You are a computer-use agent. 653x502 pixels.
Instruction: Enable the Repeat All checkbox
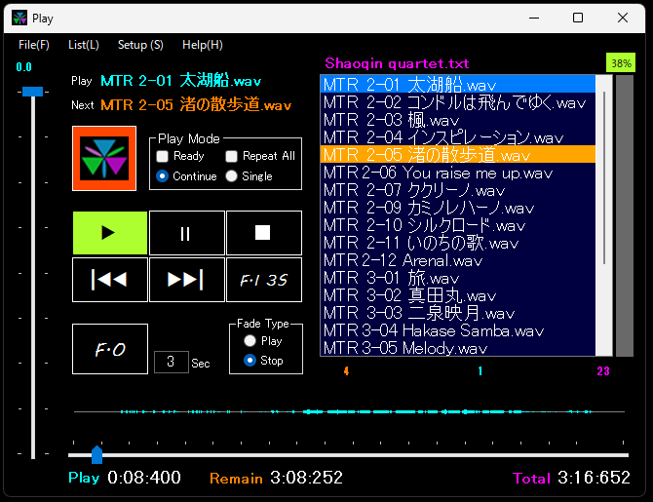pos(232,156)
